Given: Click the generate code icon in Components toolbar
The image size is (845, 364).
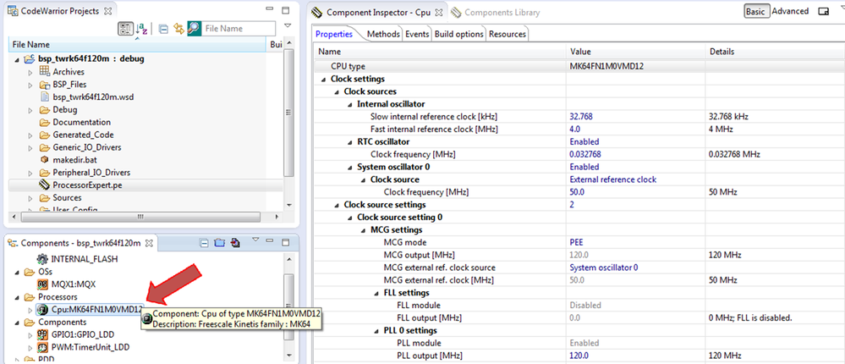Looking at the screenshot, I should click(234, 243).
